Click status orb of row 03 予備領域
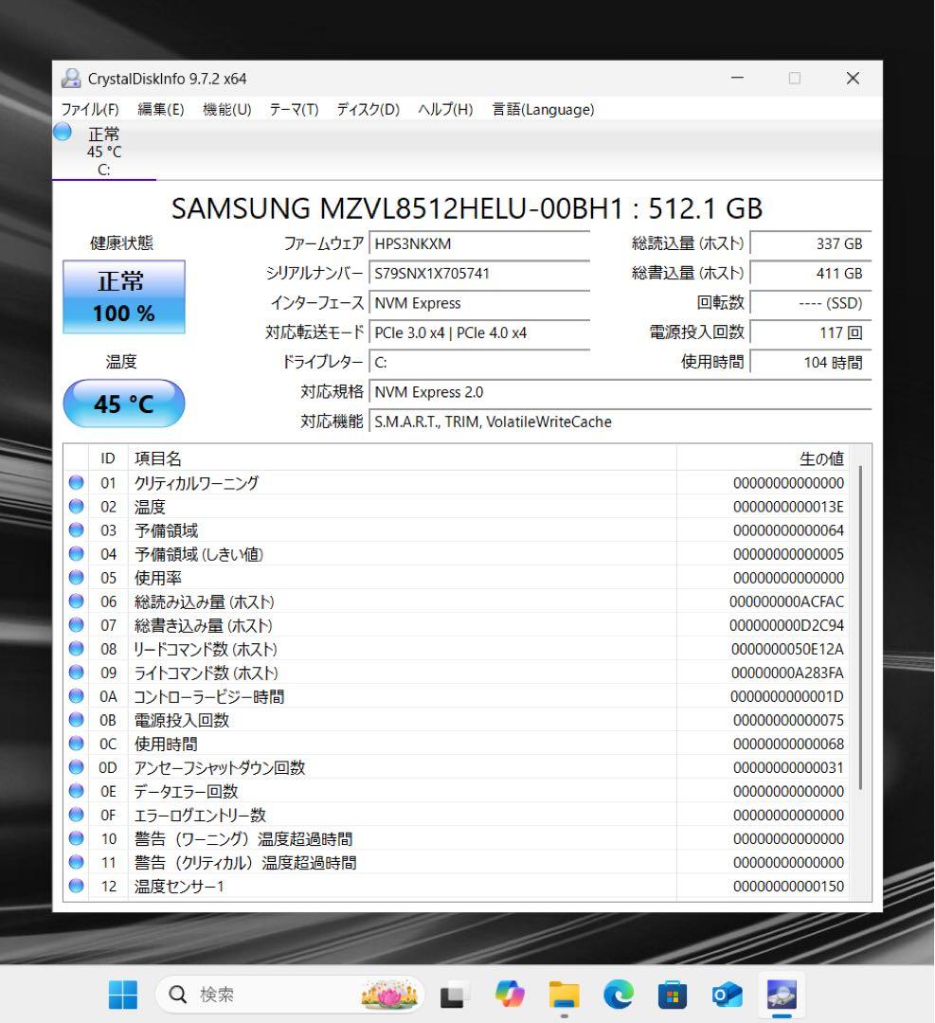Viewport: 935px width, 1023px height. pos(77,529)
